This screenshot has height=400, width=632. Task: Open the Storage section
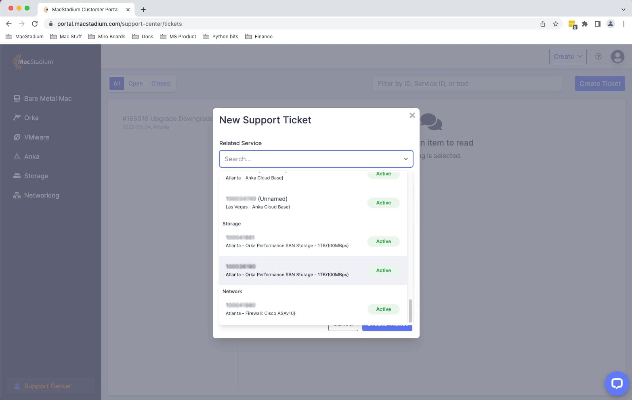[36, 176]
